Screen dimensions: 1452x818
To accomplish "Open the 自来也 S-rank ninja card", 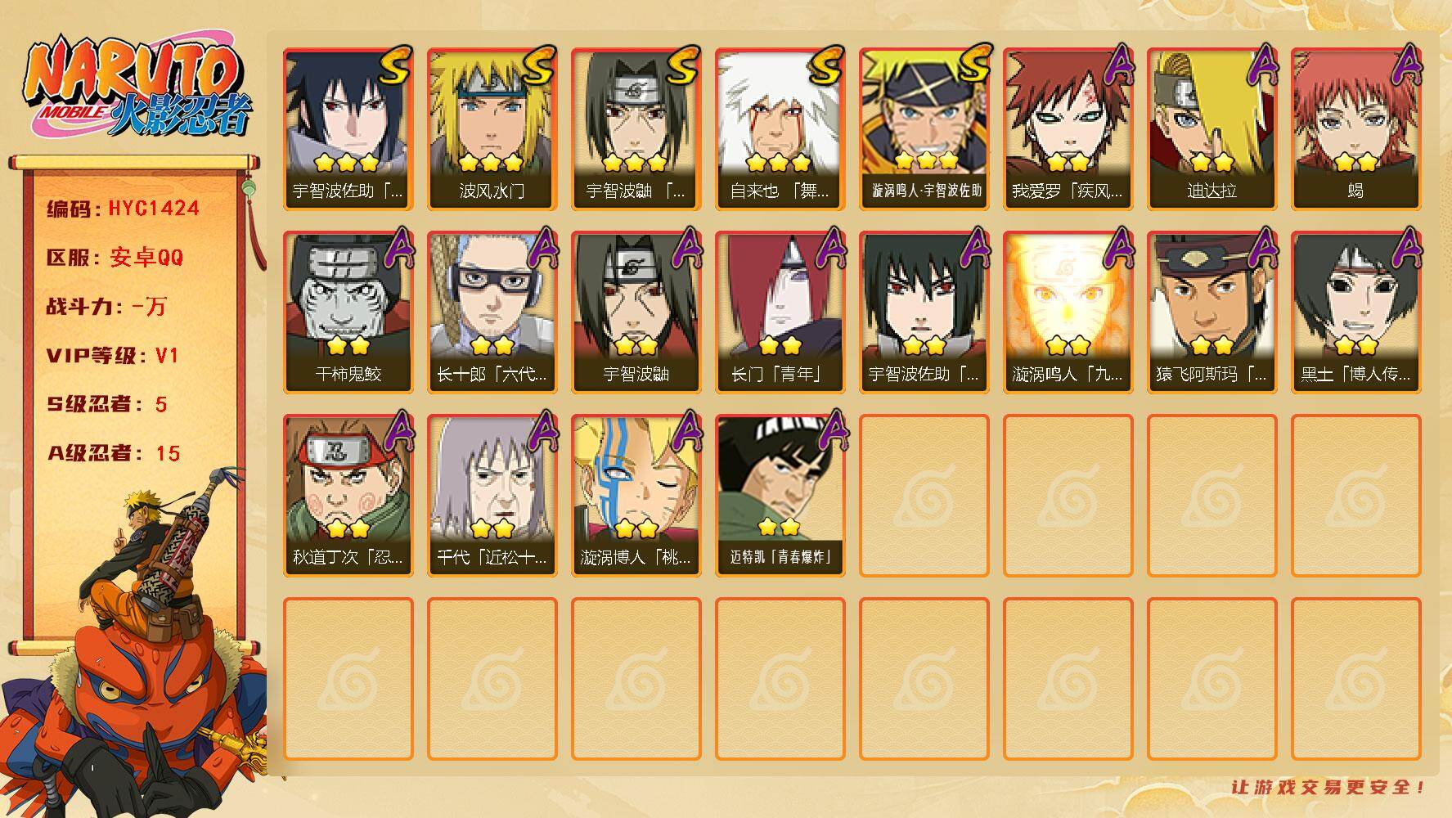I will 780,129.
